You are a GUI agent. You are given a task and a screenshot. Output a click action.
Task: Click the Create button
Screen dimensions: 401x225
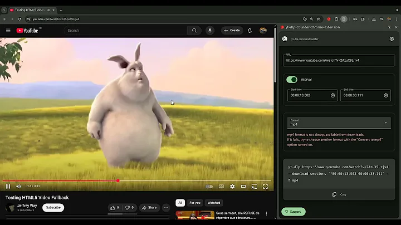click(232, 31)
